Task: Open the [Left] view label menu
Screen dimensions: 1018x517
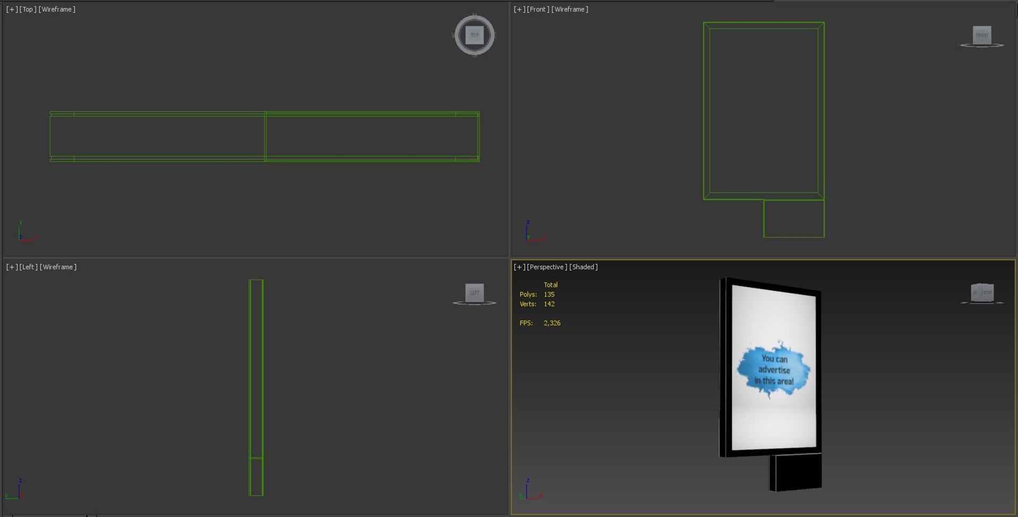Action: (29, 267)
